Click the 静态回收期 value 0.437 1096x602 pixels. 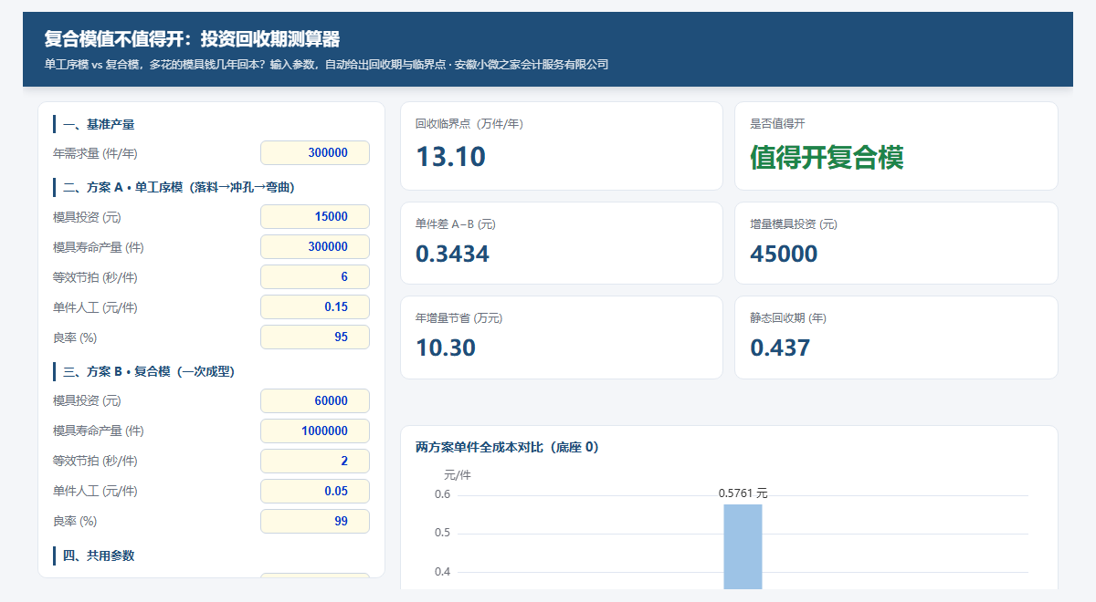[780, 348]
